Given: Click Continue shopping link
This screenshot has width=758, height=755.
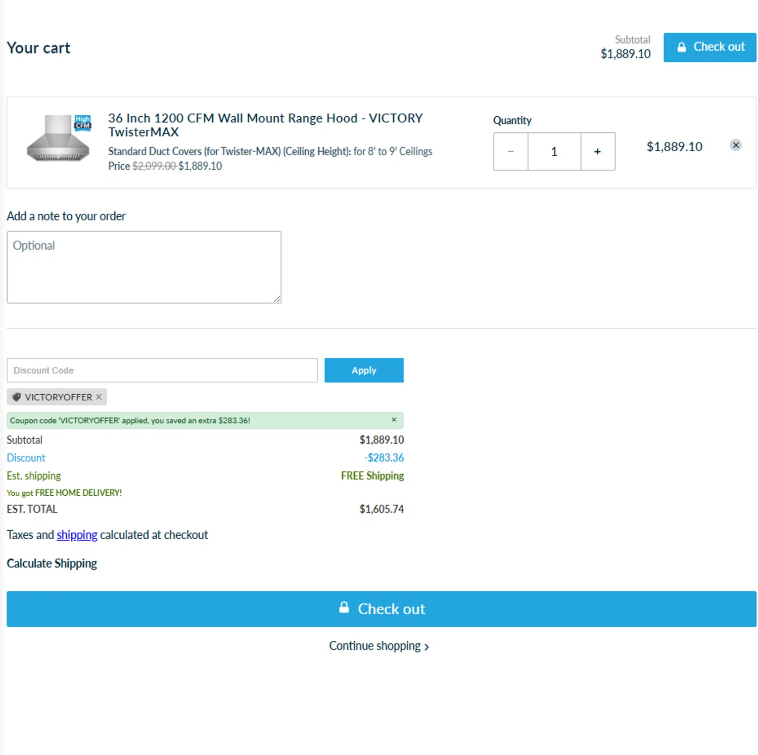Looking at the screenshot, I should point(379,646).
